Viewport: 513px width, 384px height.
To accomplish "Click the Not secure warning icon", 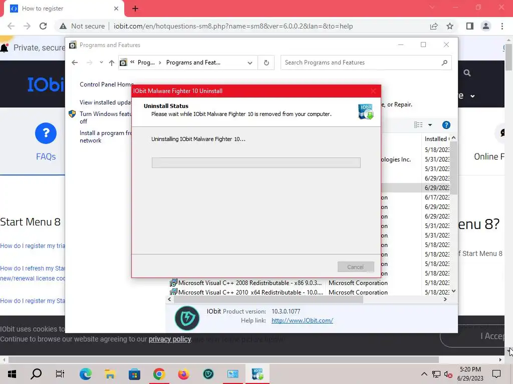I will click(63, 26).
